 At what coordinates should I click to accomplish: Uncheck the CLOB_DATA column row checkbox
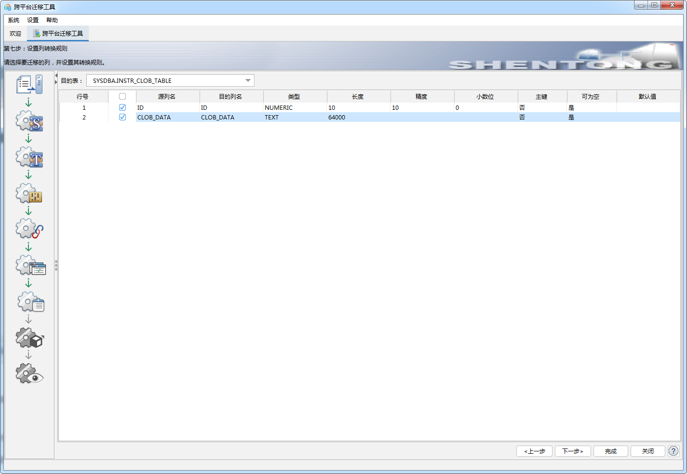pyautogui.click(x=122, y=117)
